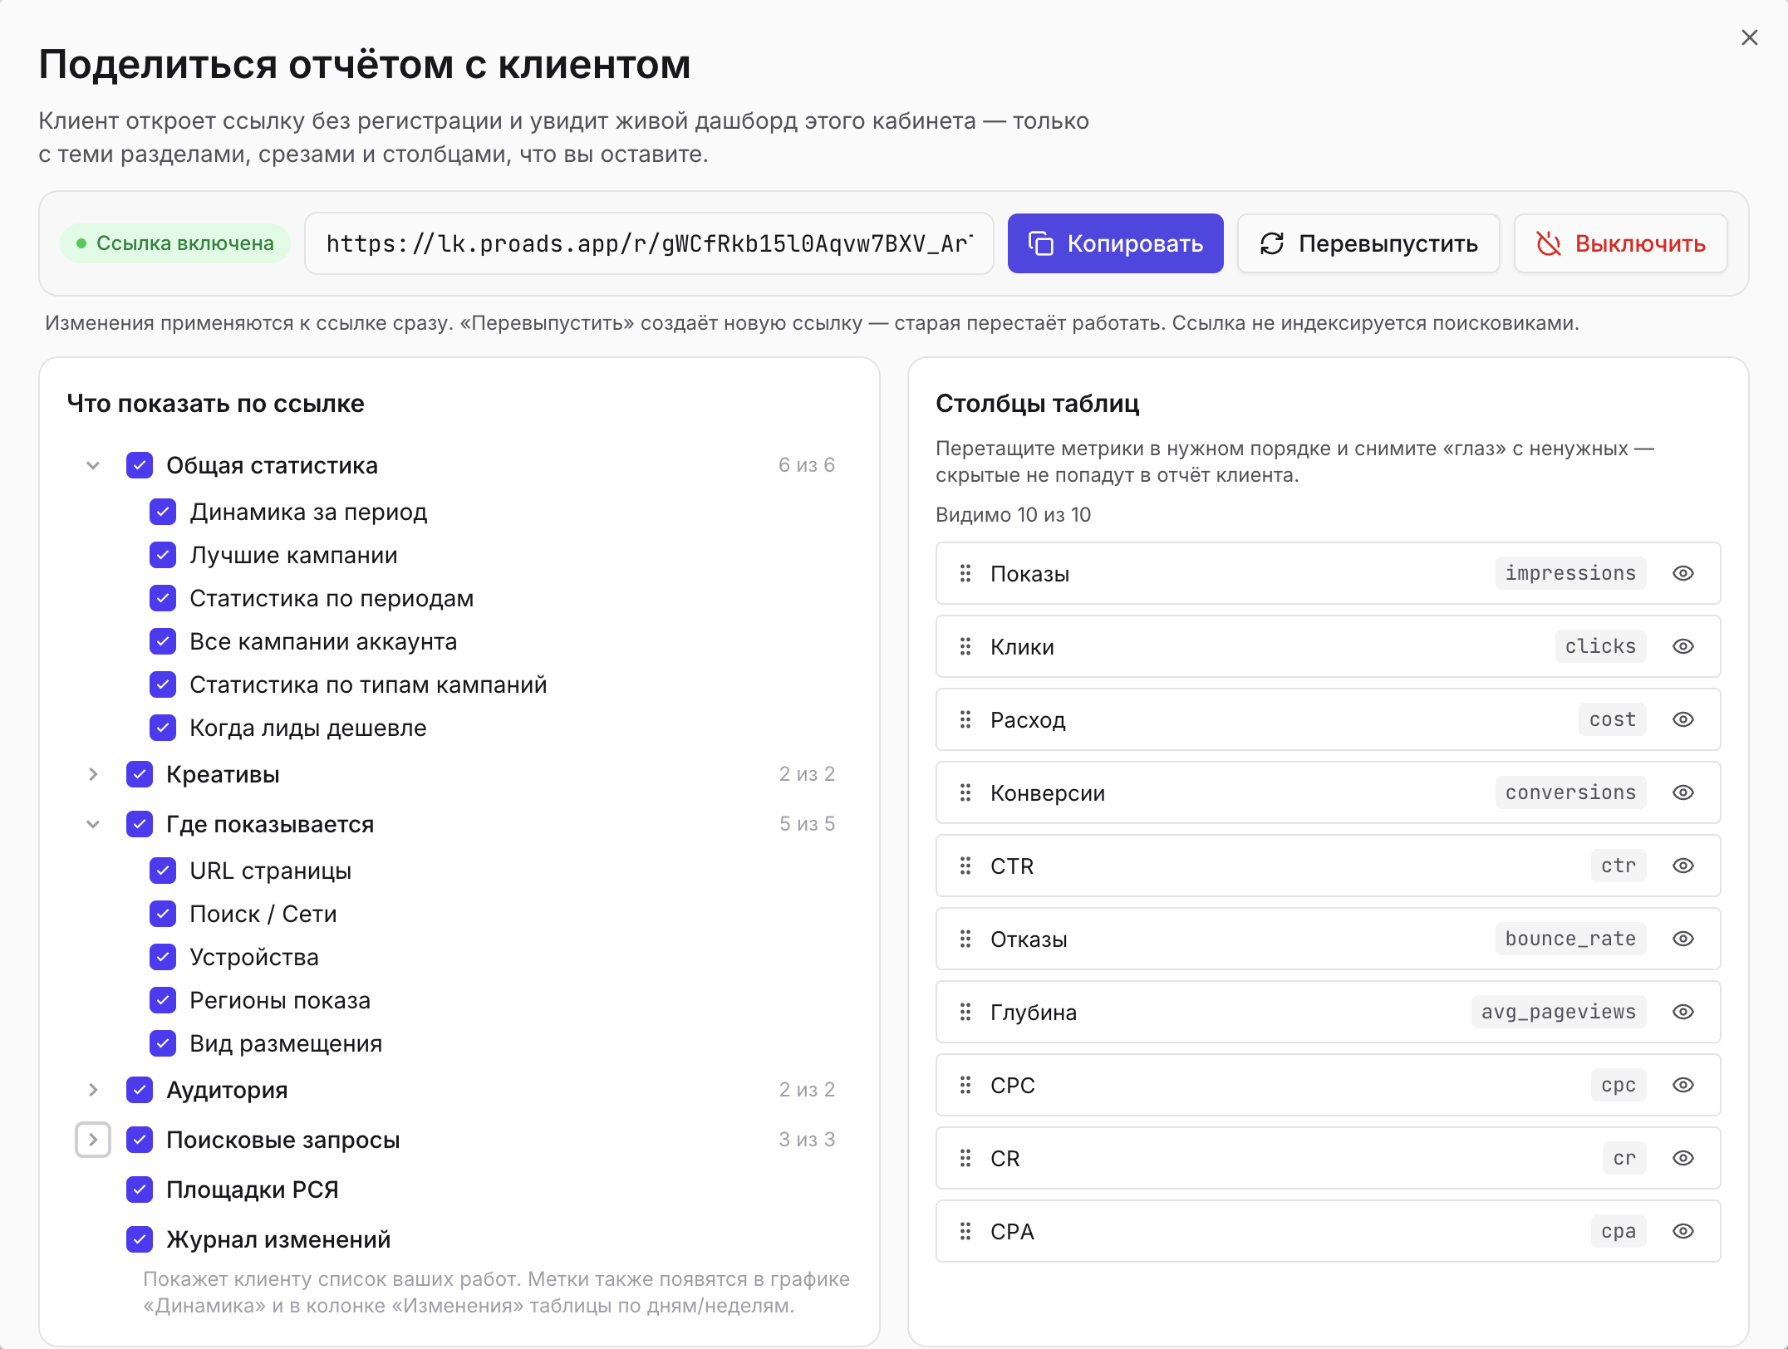Hide the Клики column via eye icon
Image resolution: width=1788 pixels, height=1349 pixels.
1683,646
